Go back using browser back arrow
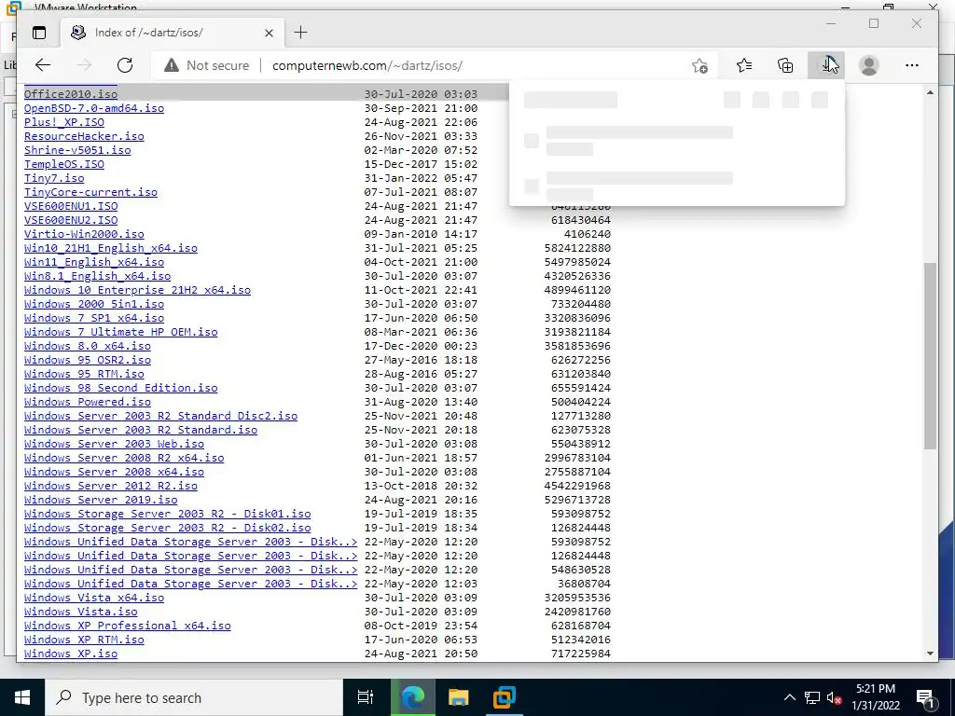The height and width of the screenshot is (716, 955). (x=43, y=65)
